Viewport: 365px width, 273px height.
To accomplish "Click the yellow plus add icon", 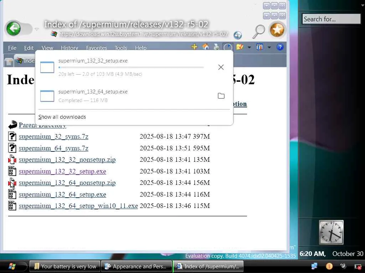I will tap(194, 47).
